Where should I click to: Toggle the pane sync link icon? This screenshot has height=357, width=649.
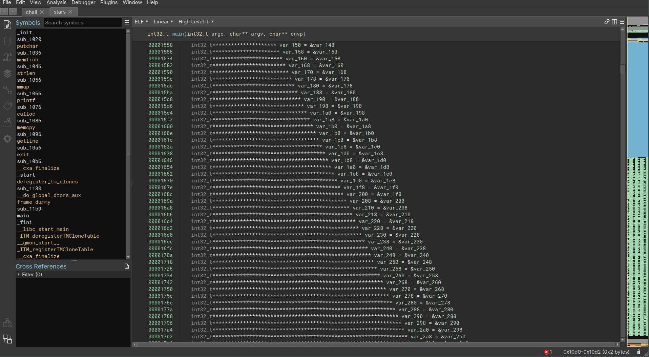pyautogui.click(x=607, y=22)
